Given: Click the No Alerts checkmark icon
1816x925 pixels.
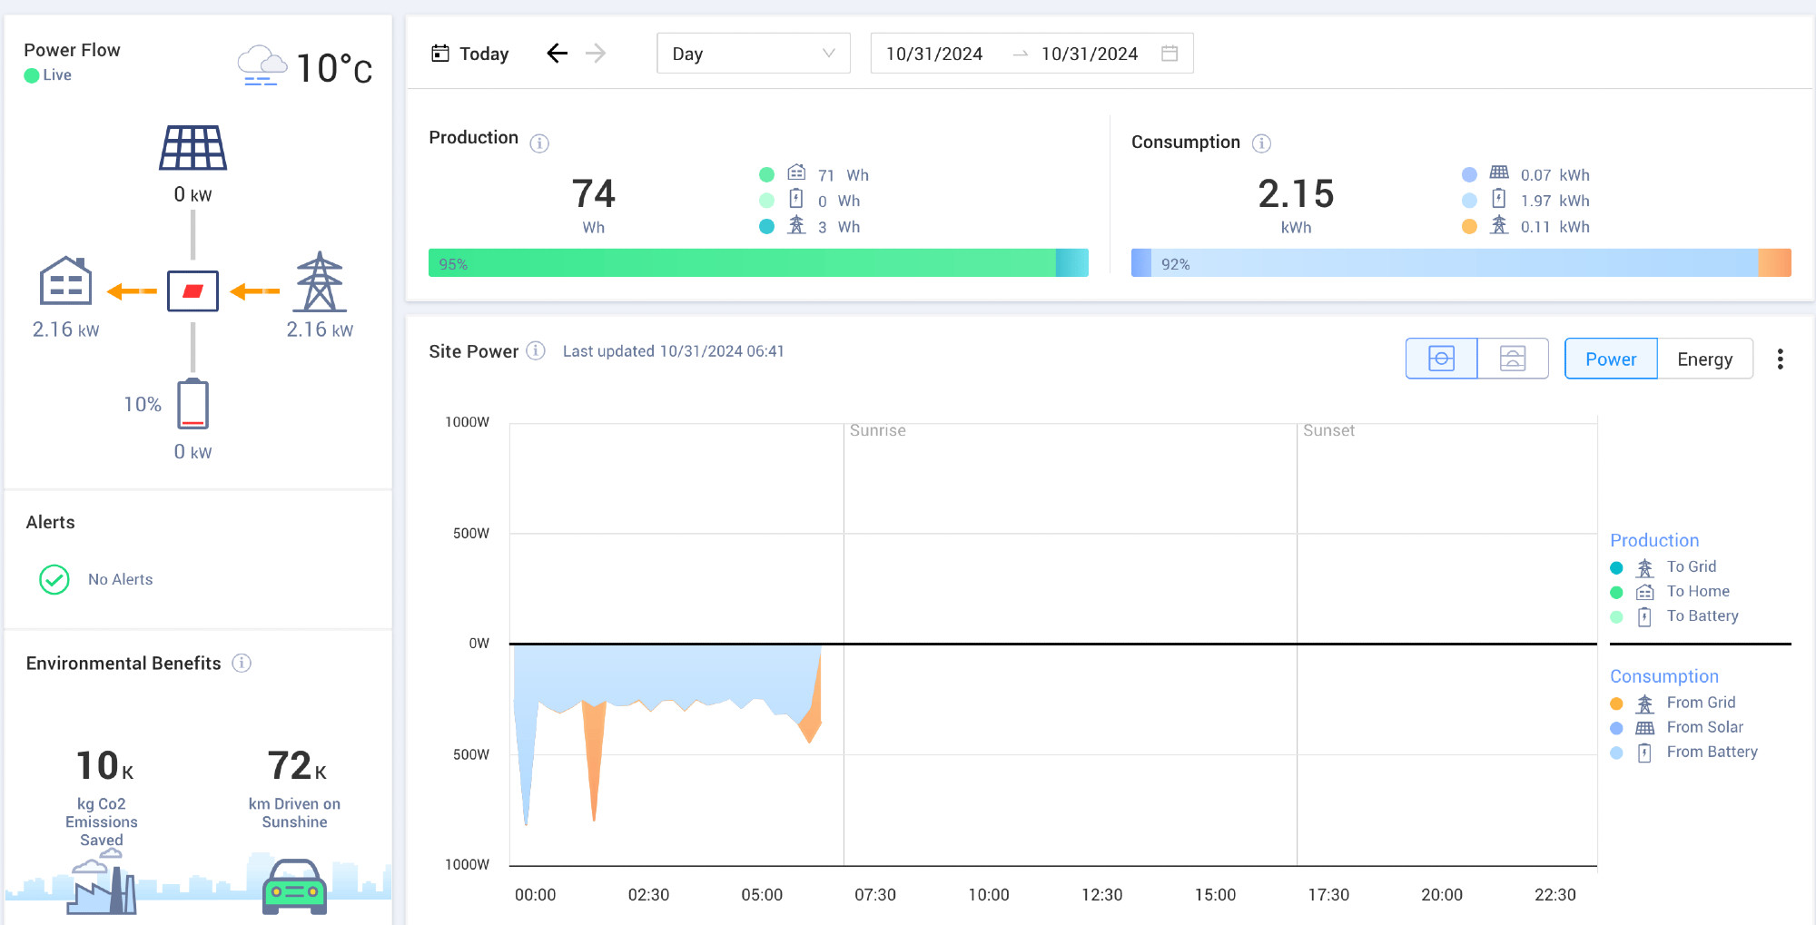Looking at the screenshot, I should 54,579.
